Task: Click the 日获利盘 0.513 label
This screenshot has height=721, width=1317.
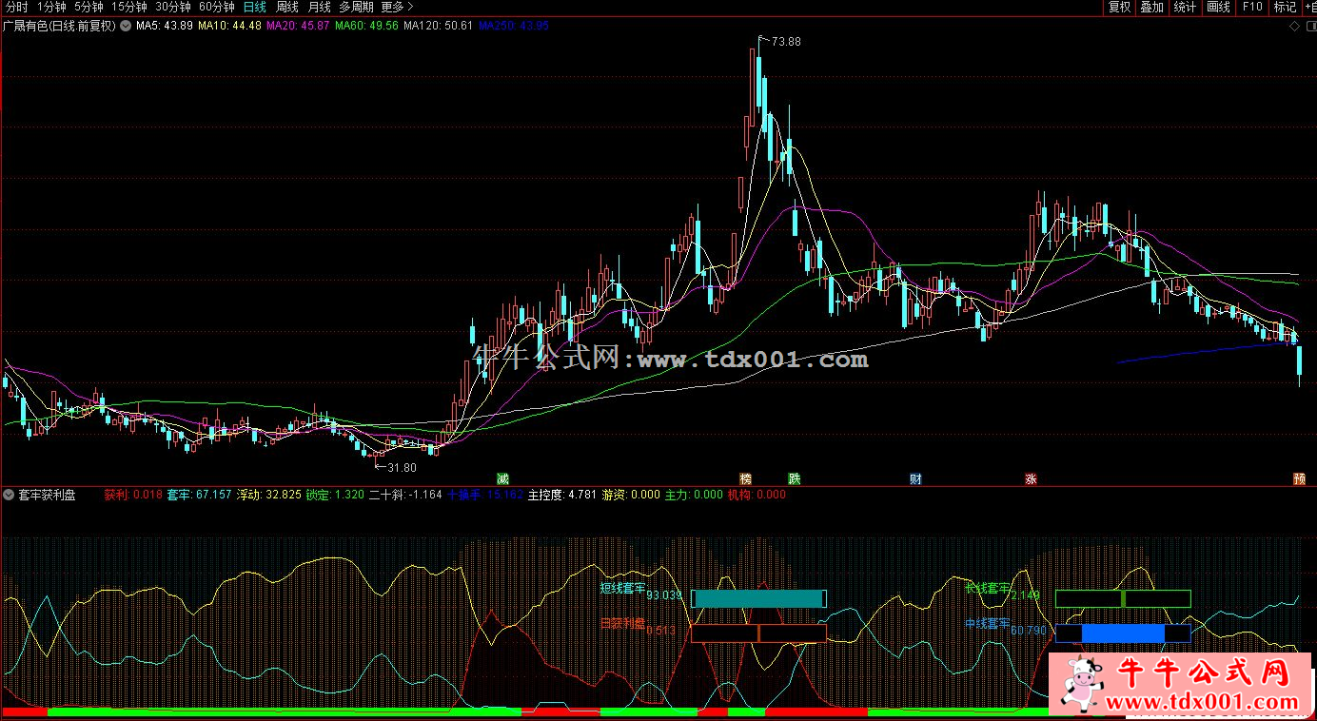Action: 638,627
